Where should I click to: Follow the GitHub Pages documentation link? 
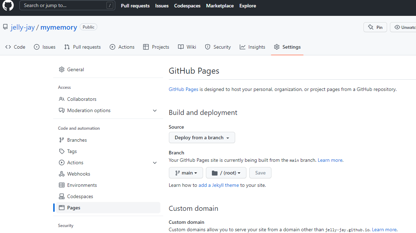point(183,90)
